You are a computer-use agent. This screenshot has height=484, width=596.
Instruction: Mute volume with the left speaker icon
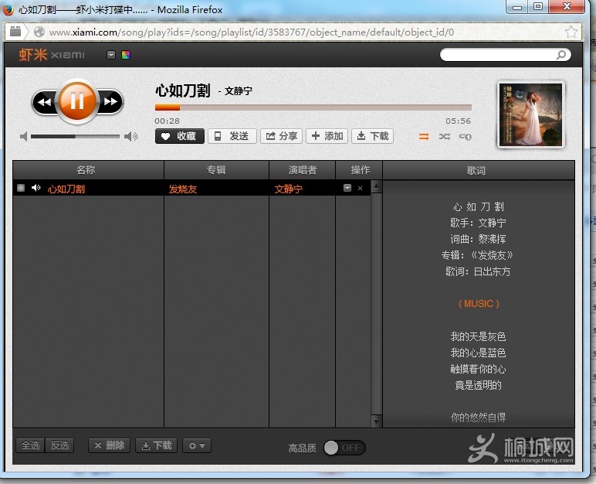[x=24, y=137]
